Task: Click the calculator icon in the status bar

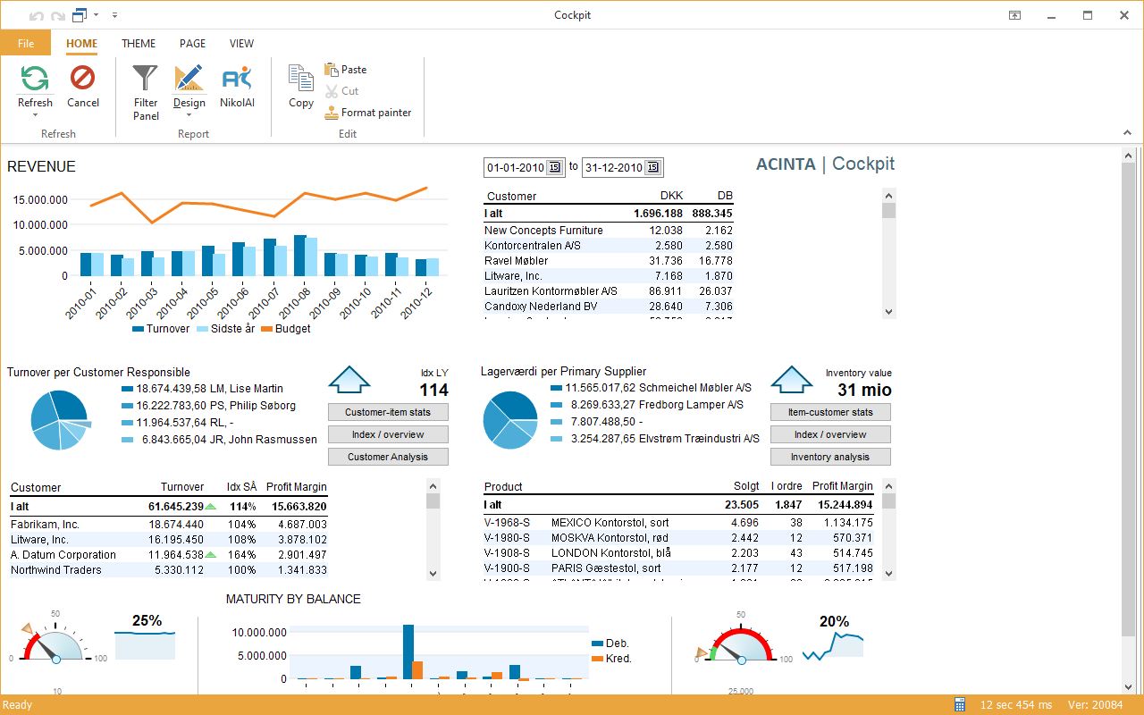Action: (960, 704)
